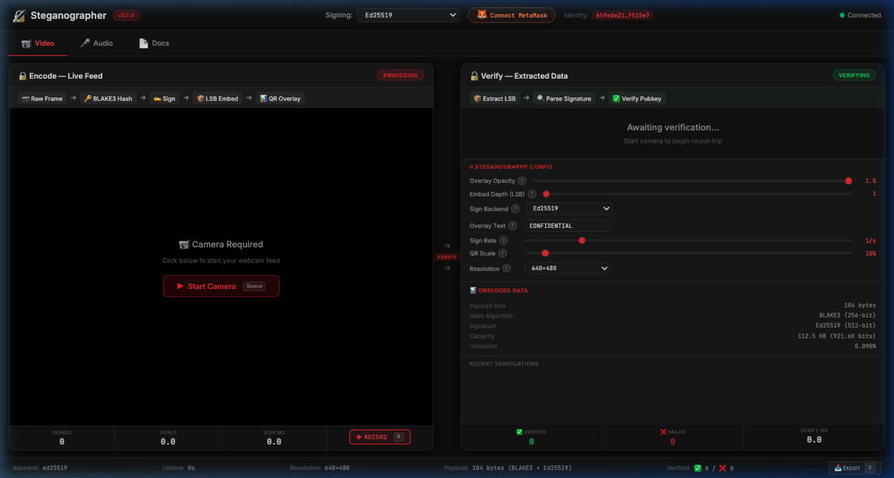Click the LSB Embed pipeline step
Image resolution: width=894 pixels, height=478 pixels.
tap(217, 98)
